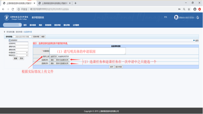This screenshot has width=203, height=114.
Task: Click the 提交申请 submit button
Action: [119, 67]
